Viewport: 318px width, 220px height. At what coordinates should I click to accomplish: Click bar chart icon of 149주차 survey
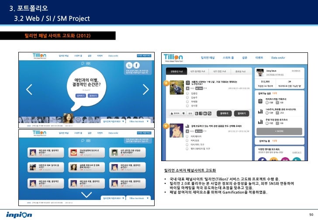[x=260, y=111]
